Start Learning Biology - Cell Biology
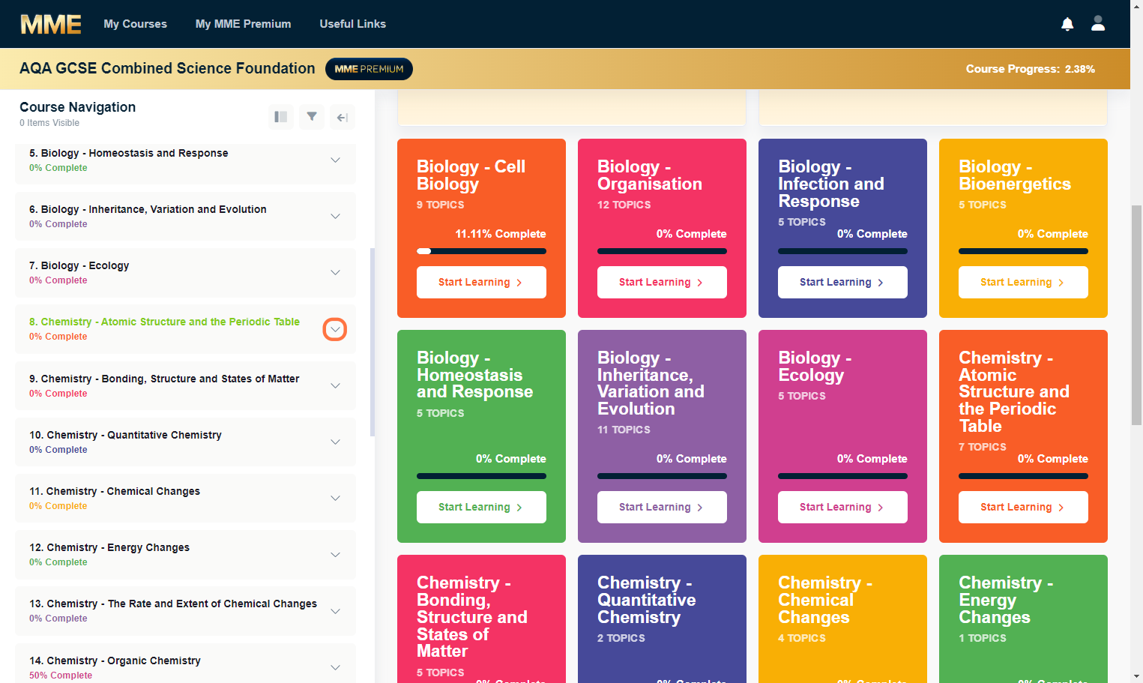 coord(481,283)
